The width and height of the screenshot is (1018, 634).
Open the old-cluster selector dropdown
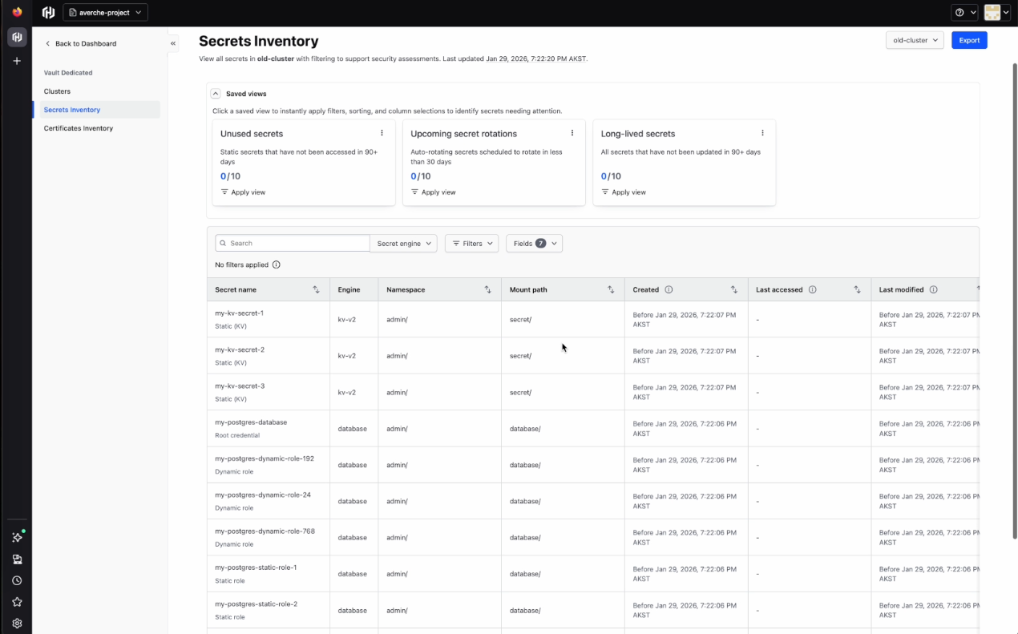[x=915, y=40]
